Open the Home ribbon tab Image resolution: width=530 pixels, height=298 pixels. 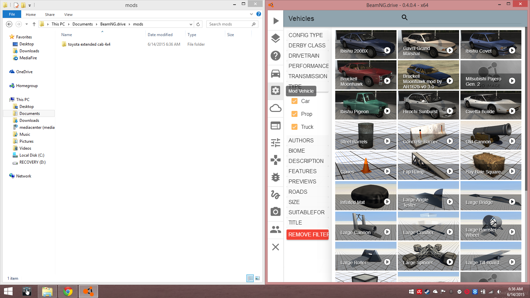[x=31, y=15]
